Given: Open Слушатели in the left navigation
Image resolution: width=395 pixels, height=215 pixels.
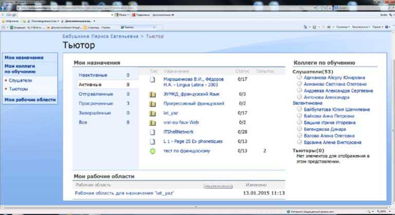Looking at the screenshot, I should click(21, 81).
